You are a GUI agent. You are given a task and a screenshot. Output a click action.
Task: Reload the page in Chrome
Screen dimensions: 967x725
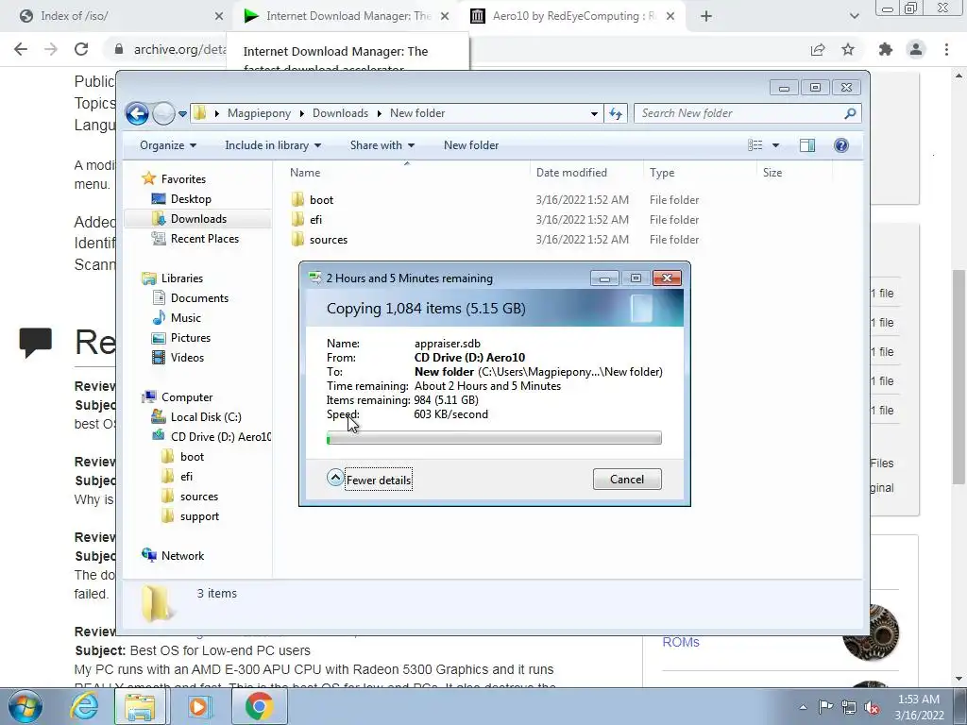[81, 49]
